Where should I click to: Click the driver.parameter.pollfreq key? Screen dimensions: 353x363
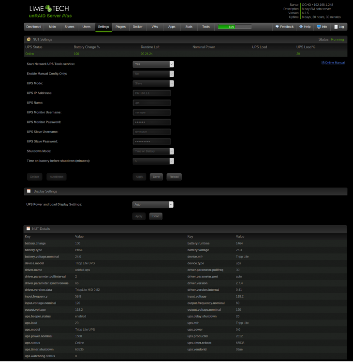pyautogui.click(x=206, y=270)
